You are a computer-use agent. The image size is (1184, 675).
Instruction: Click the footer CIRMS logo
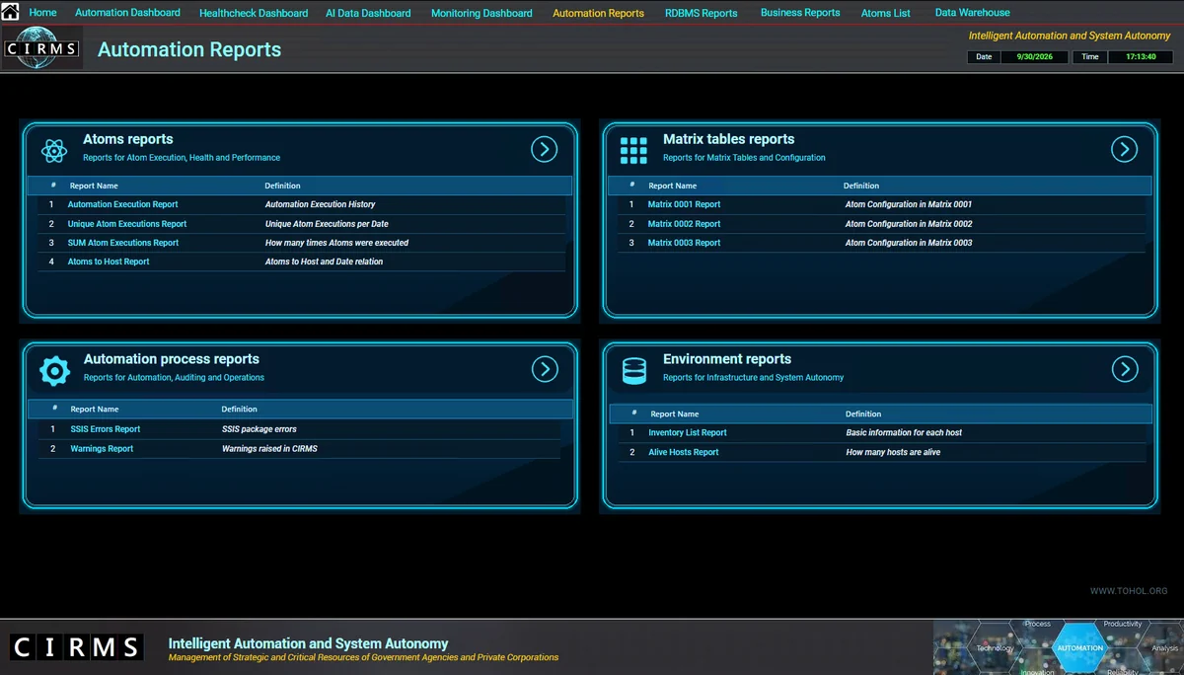pyautogui.click(x=76, y=647)
